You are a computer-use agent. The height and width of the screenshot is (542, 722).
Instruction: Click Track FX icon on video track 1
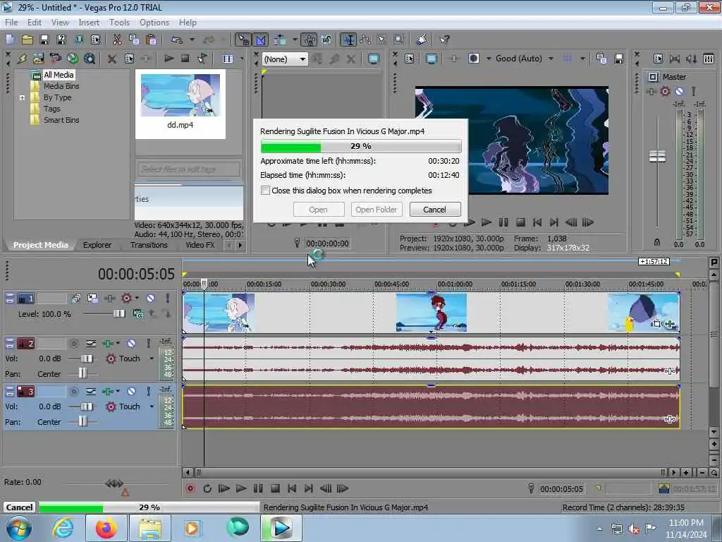pos(109,299)
